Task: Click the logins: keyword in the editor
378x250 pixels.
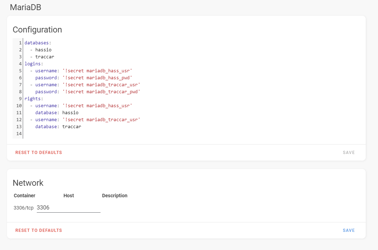Action: pos(33,64)
